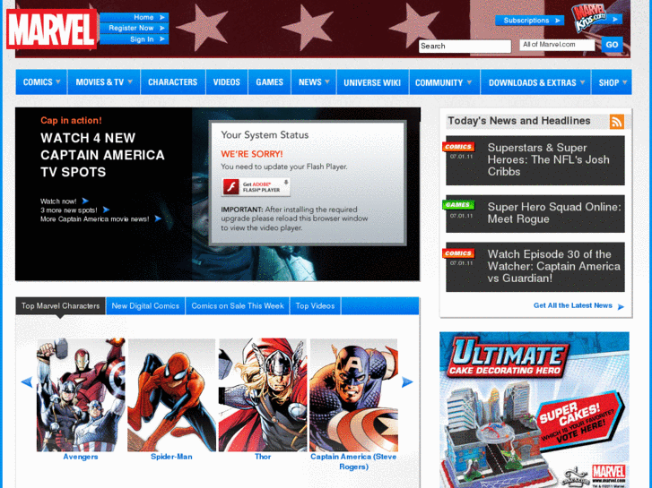This screenshot has width=652, height=488.
Task: Click the arrow next to Watch now!
Action: point(85,201)
